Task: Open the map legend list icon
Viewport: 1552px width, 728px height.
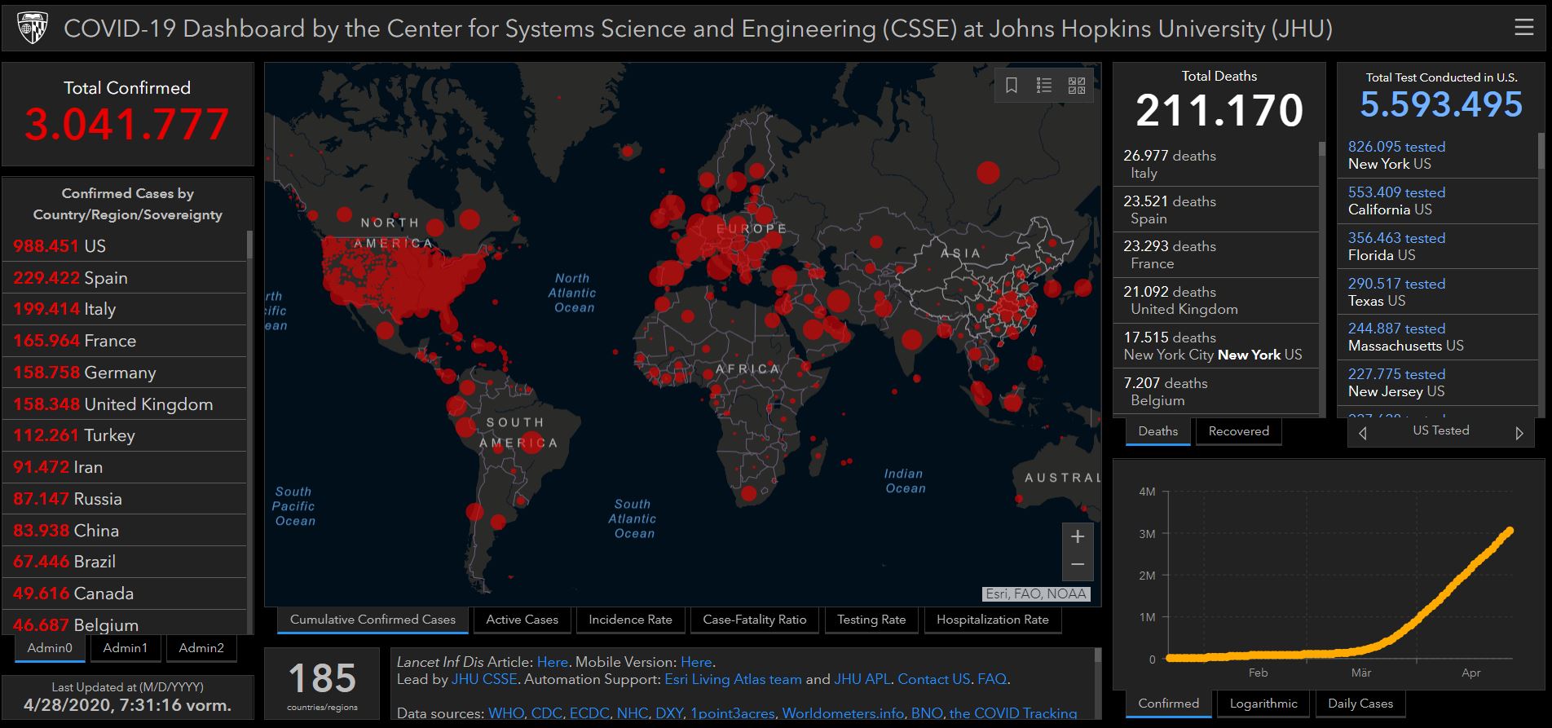Action: 1044,86
